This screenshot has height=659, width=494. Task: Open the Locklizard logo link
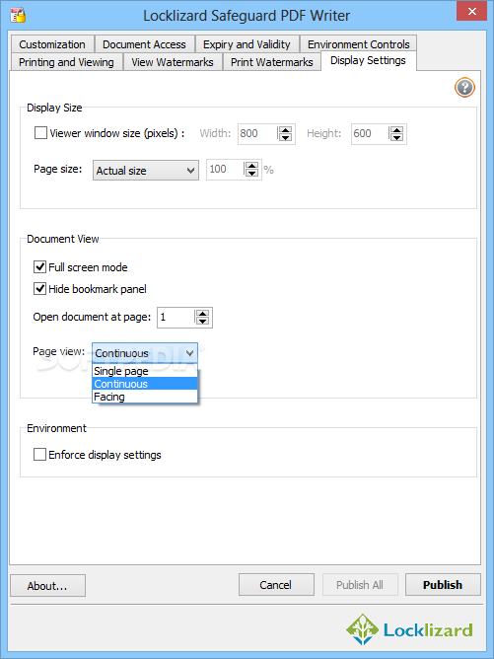click(x=409, y=629)
